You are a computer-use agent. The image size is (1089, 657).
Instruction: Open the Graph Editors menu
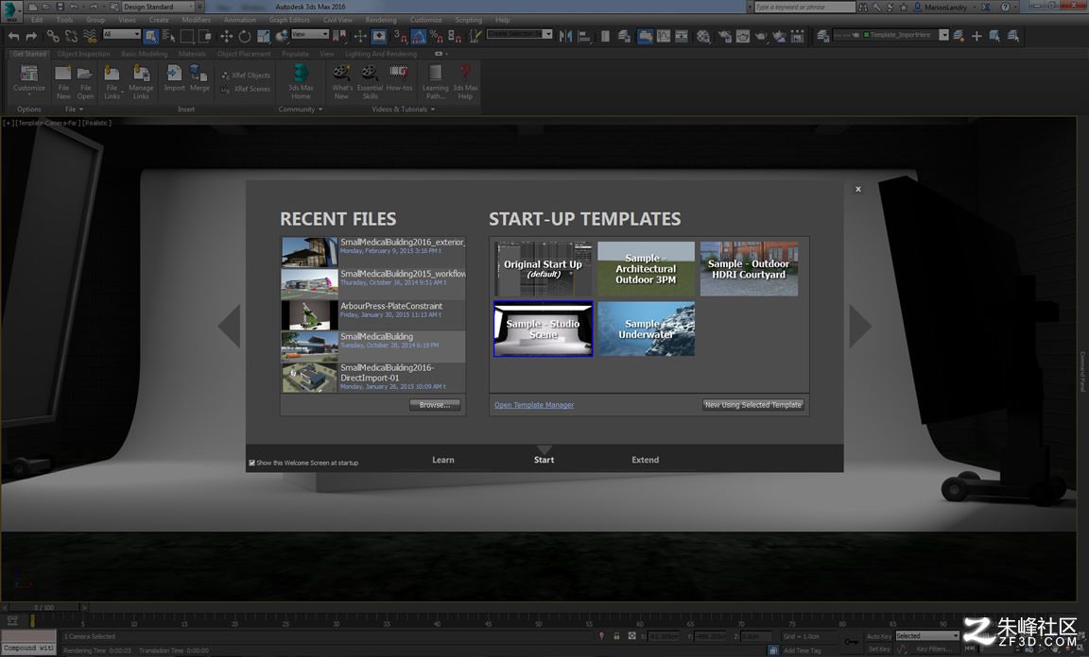(x=289, y=20)
